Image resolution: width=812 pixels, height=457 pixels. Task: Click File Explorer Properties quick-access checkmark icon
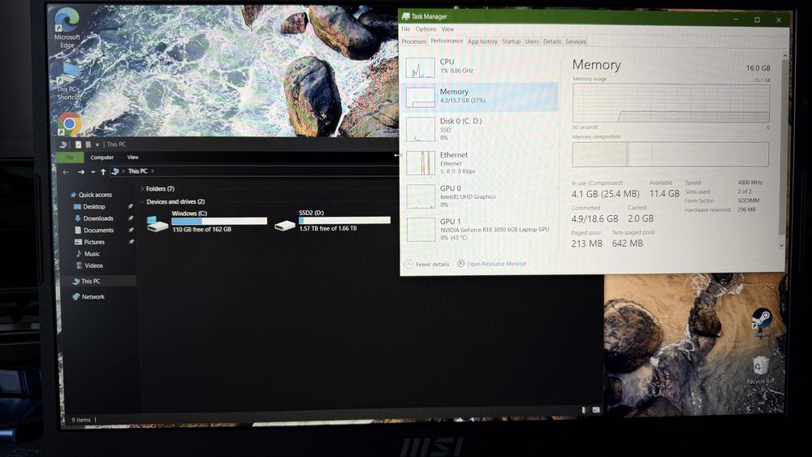coord(78,144)
